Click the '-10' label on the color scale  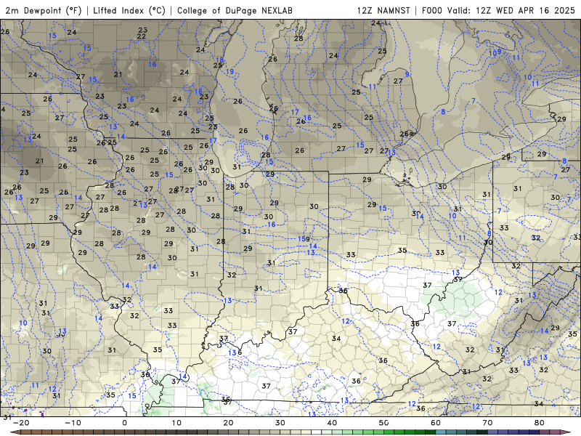tap(73, 423)
